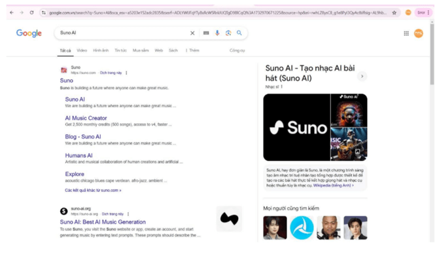Open the 'AI Music Creator' sitelink

[x=86, y=119]
